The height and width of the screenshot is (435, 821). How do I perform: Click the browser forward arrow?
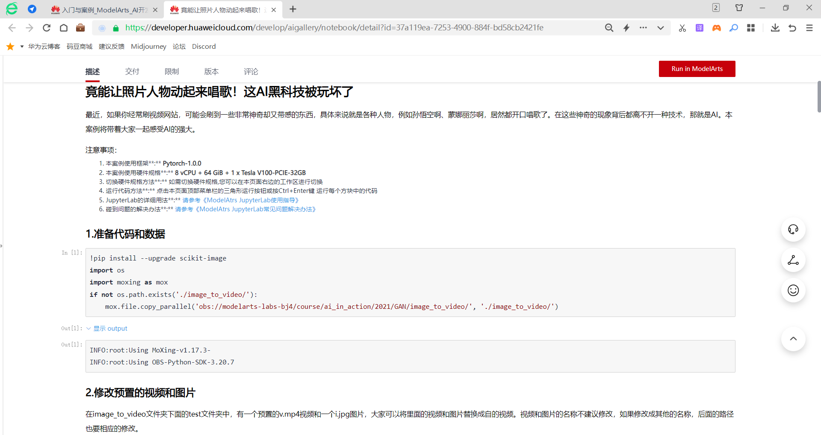coord(29,28)
